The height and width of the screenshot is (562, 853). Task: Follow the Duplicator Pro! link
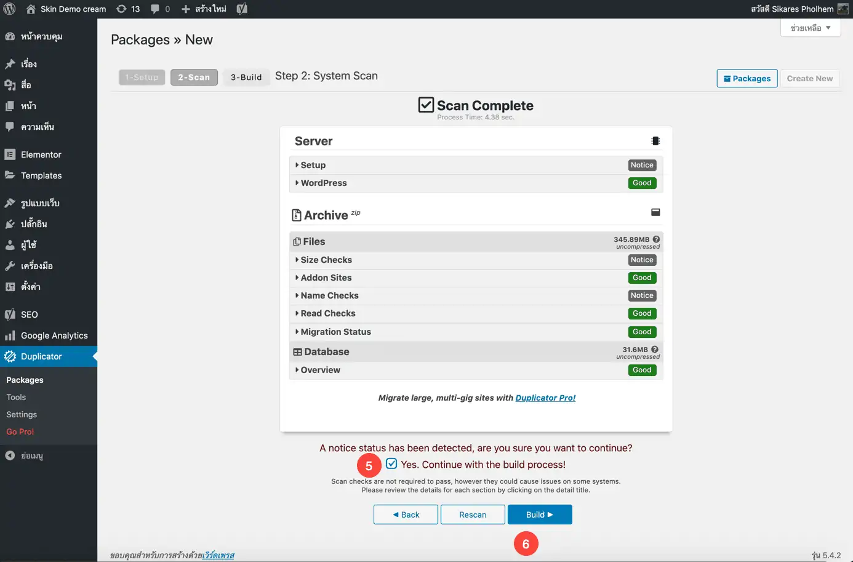(545, 398)
